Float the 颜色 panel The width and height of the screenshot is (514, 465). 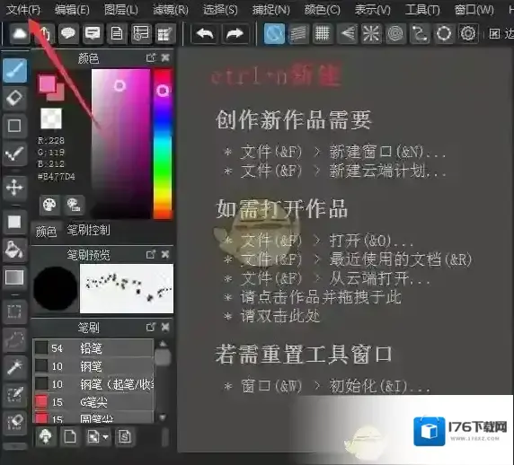[151, 58]
